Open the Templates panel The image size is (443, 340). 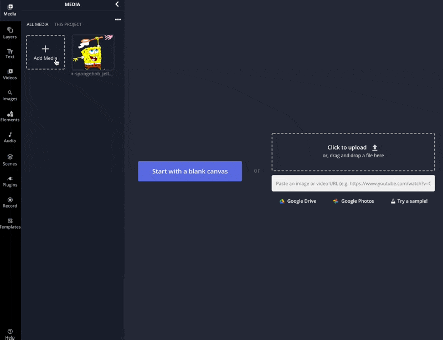click(10, 223)
